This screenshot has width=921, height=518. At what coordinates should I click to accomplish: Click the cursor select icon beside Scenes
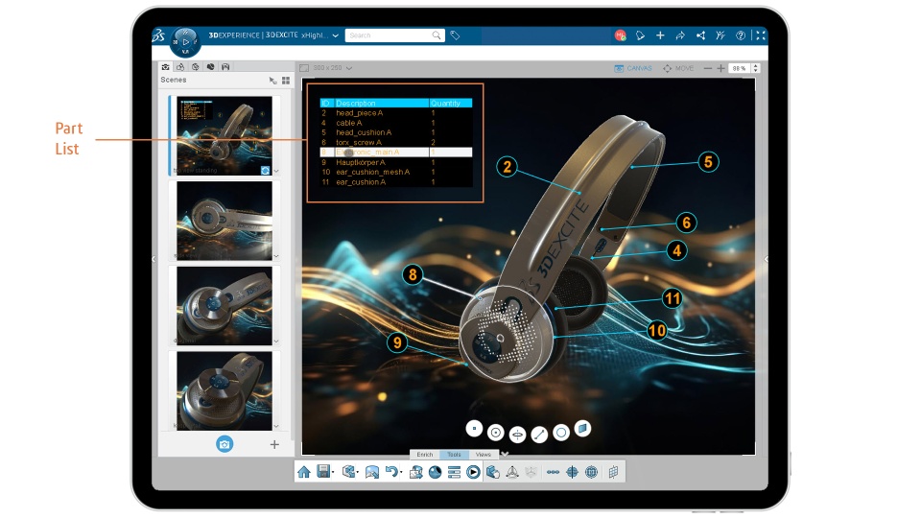coord(272,81)
